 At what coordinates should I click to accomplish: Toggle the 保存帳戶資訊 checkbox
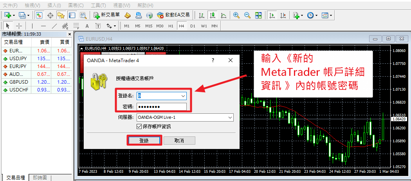pyautogui.click(x=139, y=127)
